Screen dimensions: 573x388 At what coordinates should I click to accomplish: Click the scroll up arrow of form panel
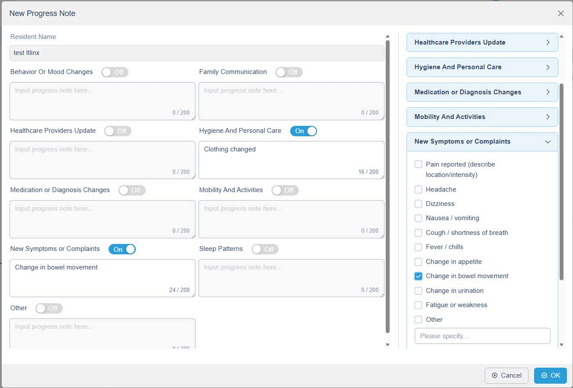[x=387, y=37]
